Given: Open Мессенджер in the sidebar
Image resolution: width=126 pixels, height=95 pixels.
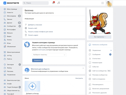Looking at the screenshot, I should pos(12,16).
